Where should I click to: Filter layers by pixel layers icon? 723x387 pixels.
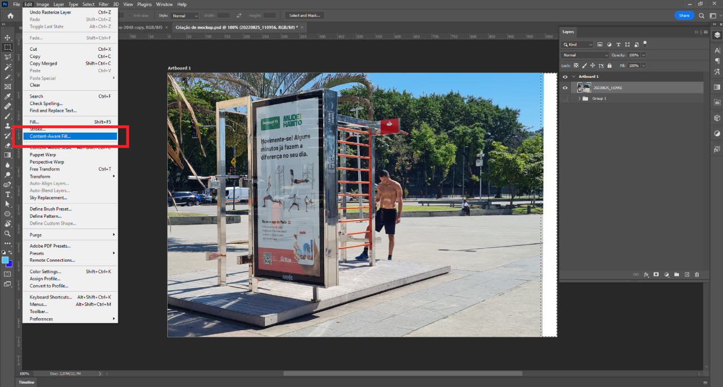600,45
